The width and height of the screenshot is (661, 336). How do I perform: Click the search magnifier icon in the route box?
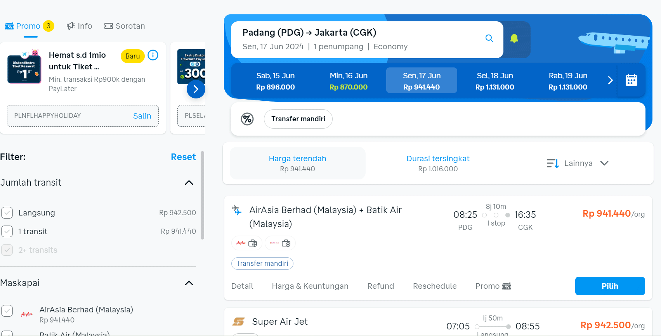click(x=489, y=38)
